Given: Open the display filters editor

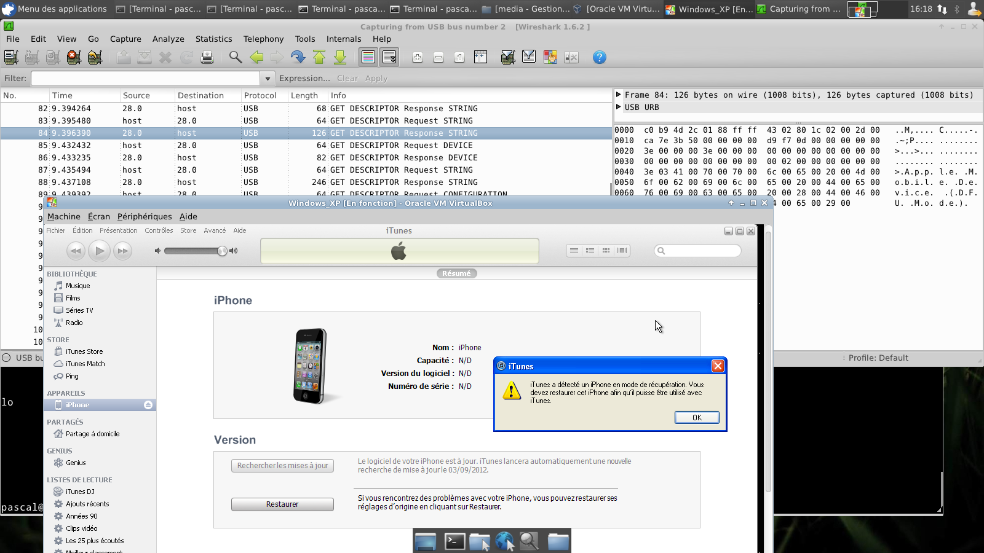Looking at the screenshot, I should tap(529, 57).
